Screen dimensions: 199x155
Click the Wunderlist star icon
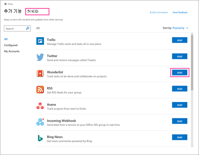40,73
